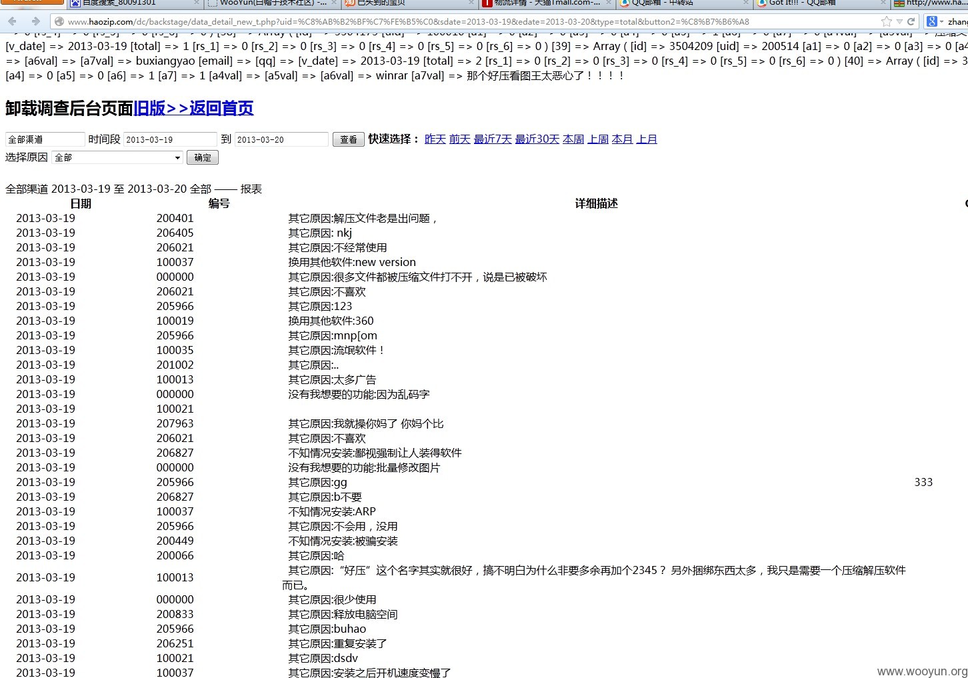Switch to the QQ邮箱 - 中转站 tab
The image size is (968, 678).
[x=684, y=3]
